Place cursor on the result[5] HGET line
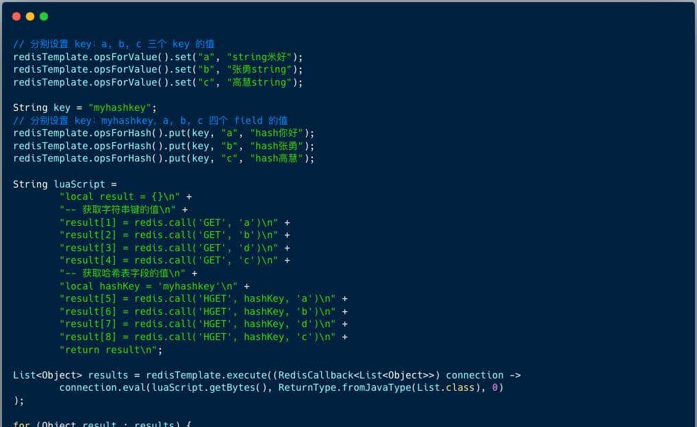The image size is (697, 427). (x=198, y=298)
